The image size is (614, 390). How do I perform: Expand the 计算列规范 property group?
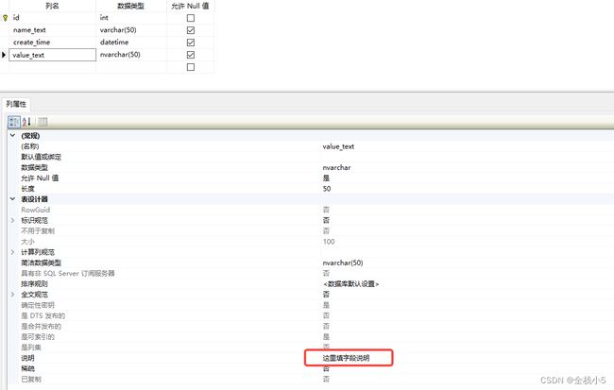(12, 252)
